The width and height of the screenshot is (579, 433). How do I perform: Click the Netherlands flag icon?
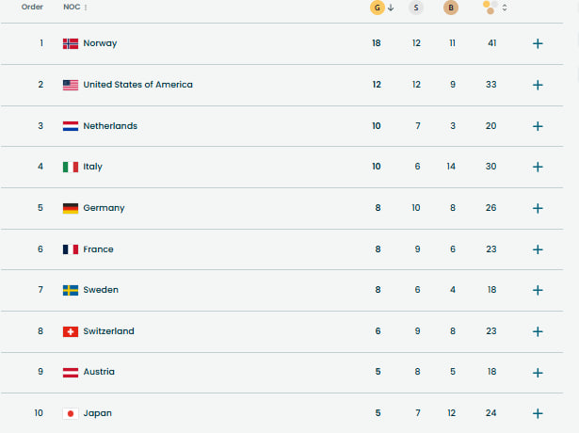pyautogui.click(x=71, y=126)
